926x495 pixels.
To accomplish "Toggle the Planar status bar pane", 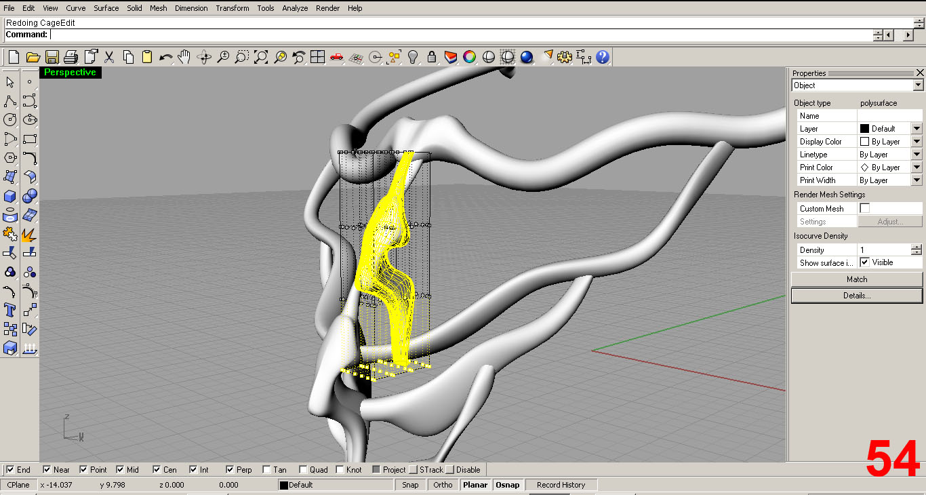I will coord(475,485).
